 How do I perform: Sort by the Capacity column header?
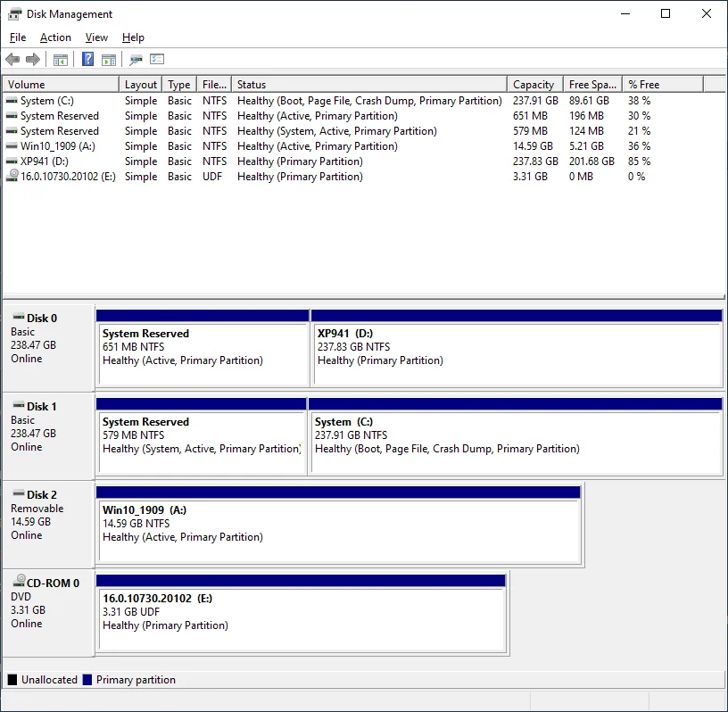tap(535, 85)
